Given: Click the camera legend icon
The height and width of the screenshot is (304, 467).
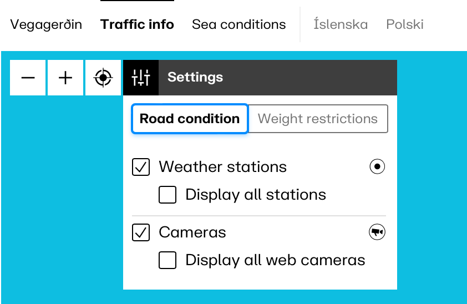Looking at the screenshot, I should 377,232.
